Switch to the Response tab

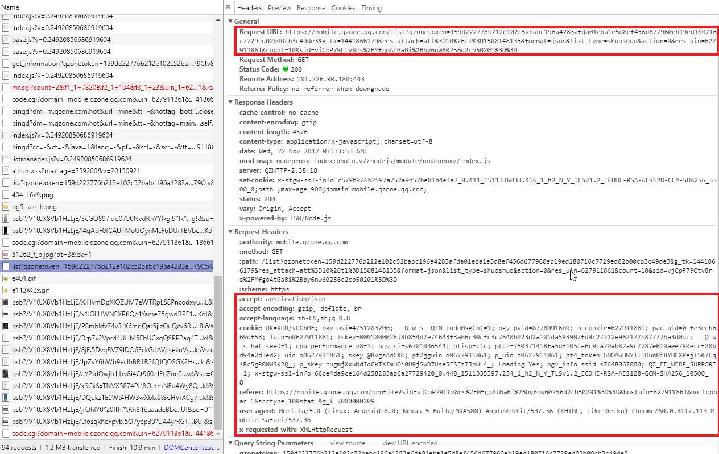pos(311,8)
